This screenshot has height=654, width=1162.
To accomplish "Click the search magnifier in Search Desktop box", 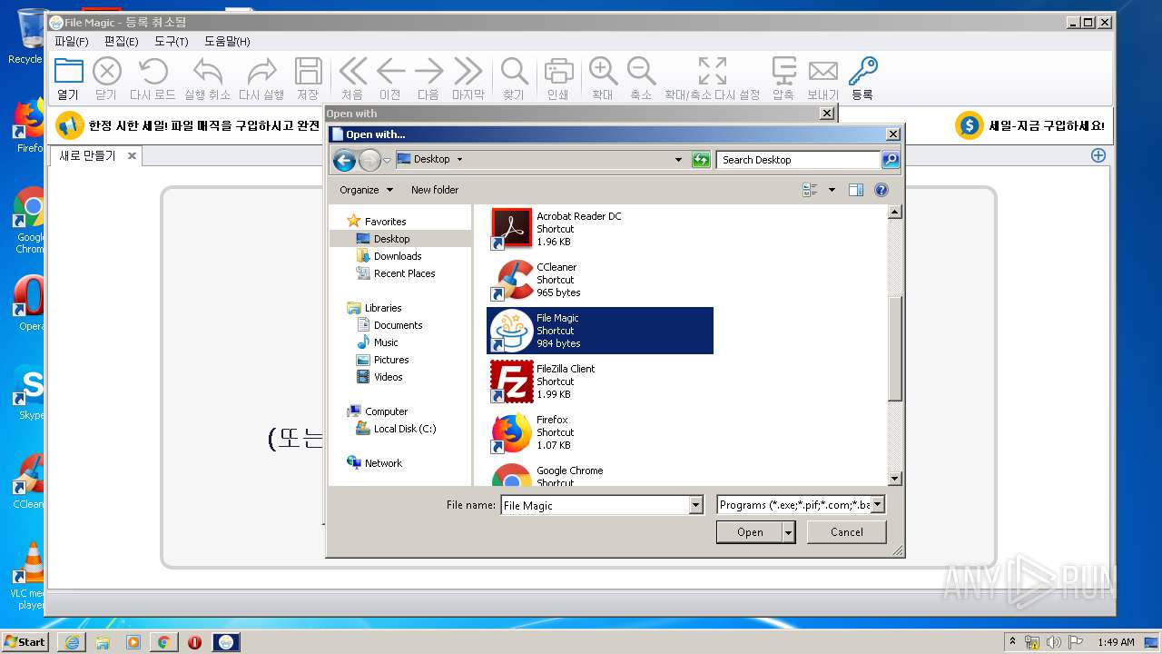I will [891, 160].
